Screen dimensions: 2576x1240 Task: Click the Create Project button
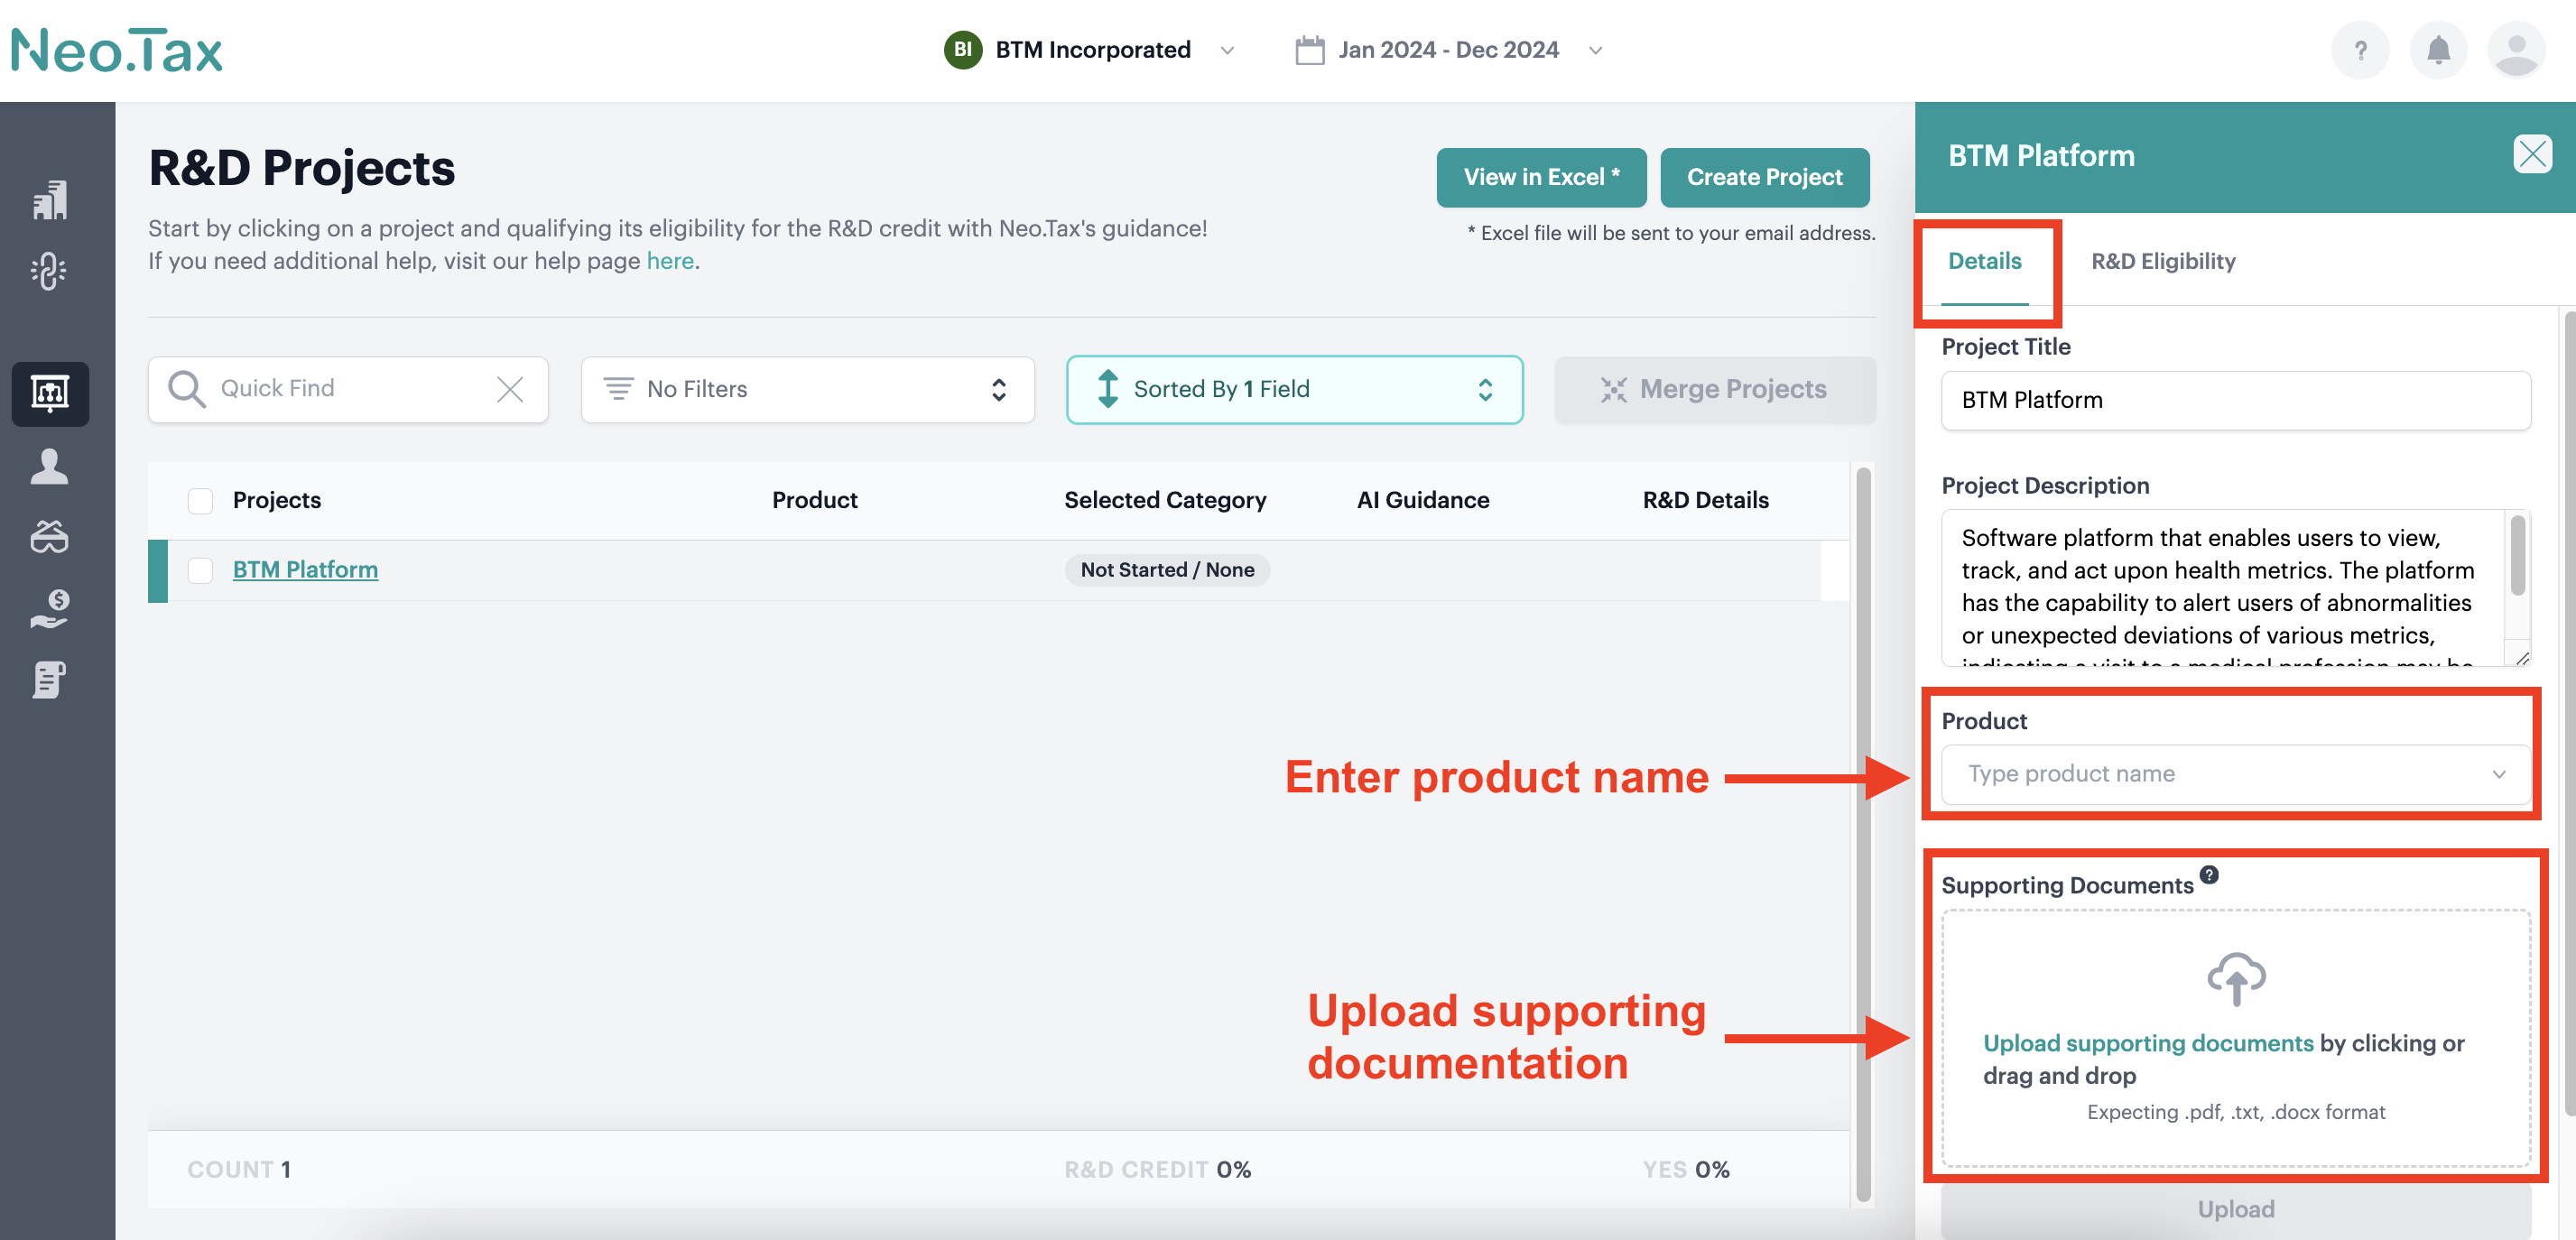tap(1764, 178)
